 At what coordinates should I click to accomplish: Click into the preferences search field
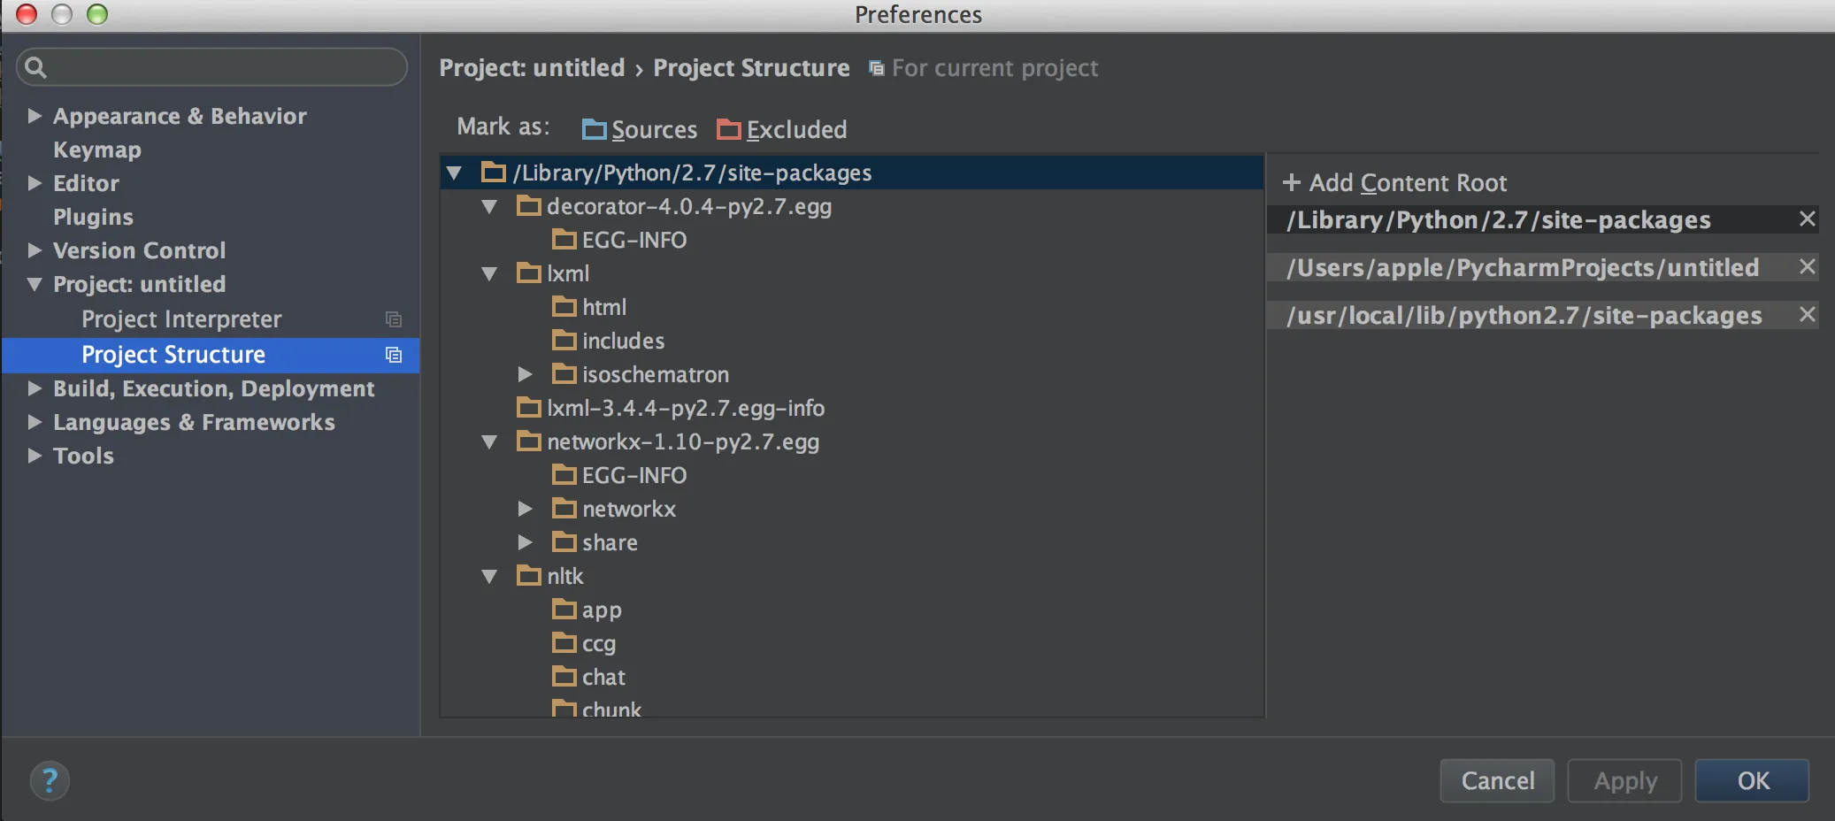221,67
